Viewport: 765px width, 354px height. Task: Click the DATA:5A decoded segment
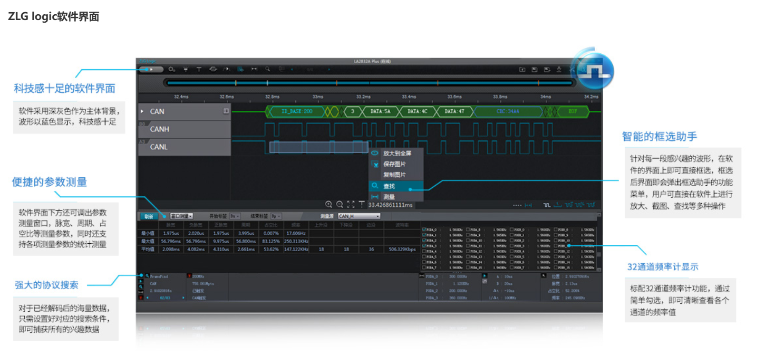click(380, 111)
